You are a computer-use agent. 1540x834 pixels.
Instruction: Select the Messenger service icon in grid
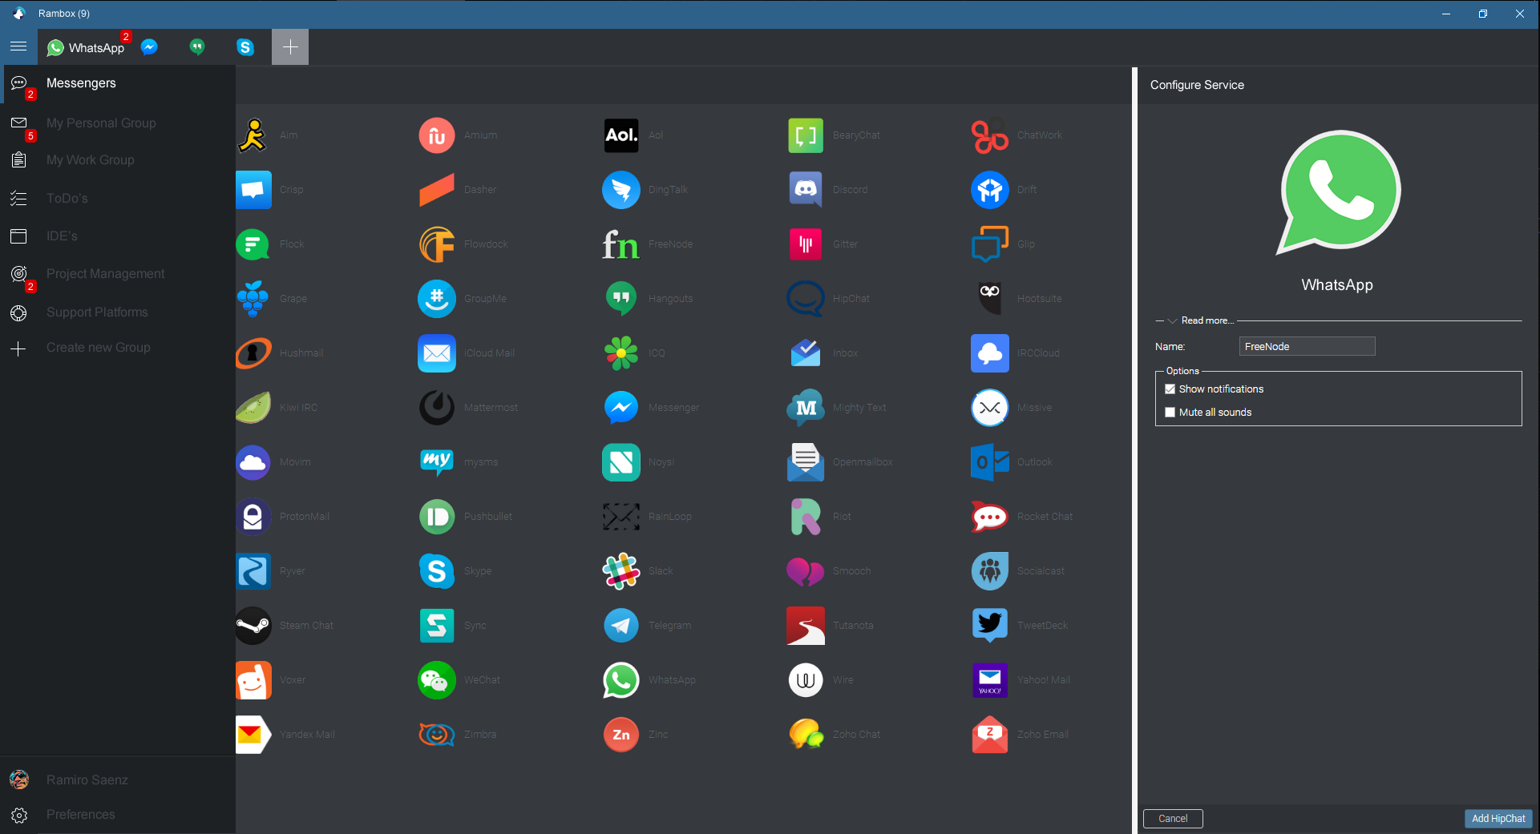pos(621,408)
